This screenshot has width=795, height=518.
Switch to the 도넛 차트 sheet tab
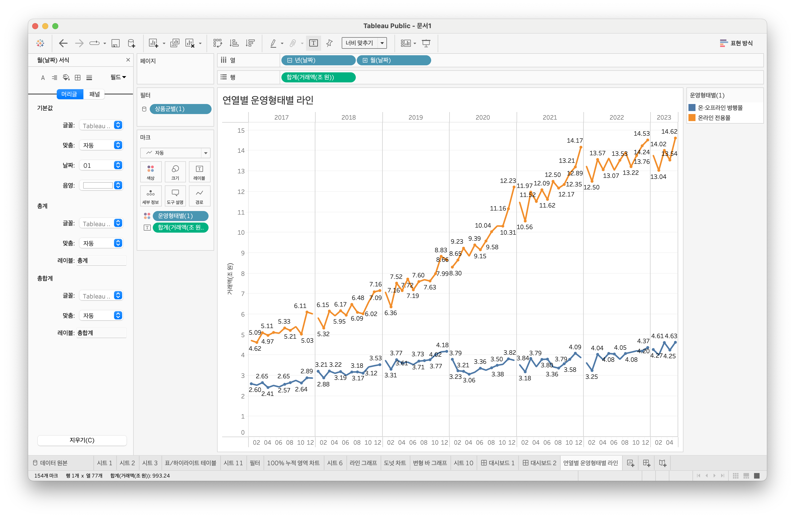tap(394, 463)
